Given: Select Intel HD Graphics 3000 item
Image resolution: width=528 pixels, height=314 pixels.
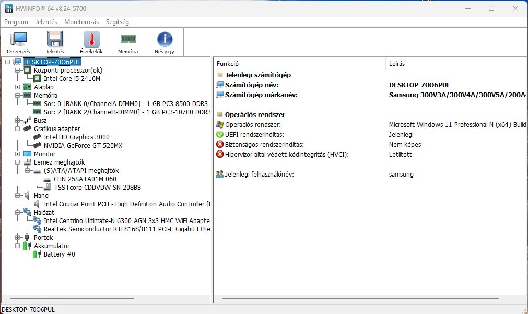Looking at the screenshot, I should point(76,137).
